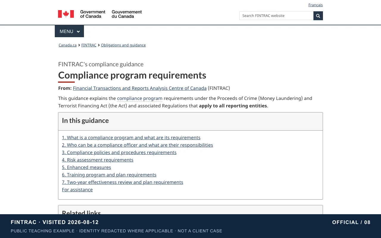Jump to 7. Two-year effectiveness review section
The height and width of the screenshot is (238, 381).
pos(122,182)
